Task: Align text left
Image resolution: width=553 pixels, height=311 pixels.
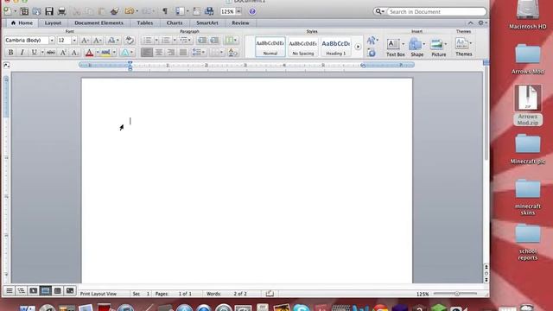Action: [x=147, y=53]
